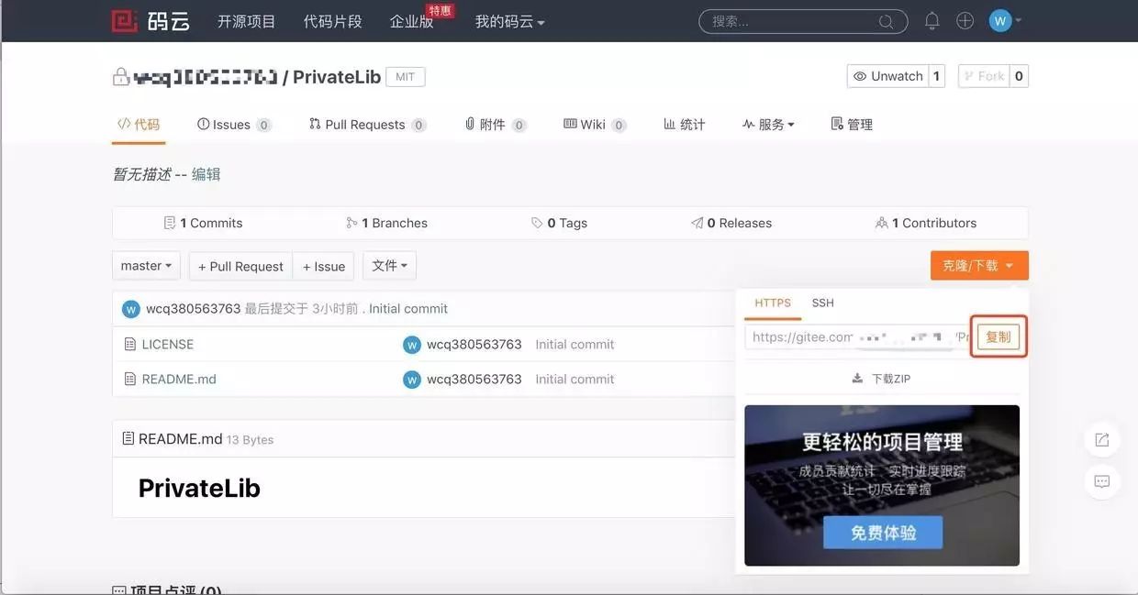Click the search magnifier icon
Screen dimensions: 1138x595
[x=886, y=21]
